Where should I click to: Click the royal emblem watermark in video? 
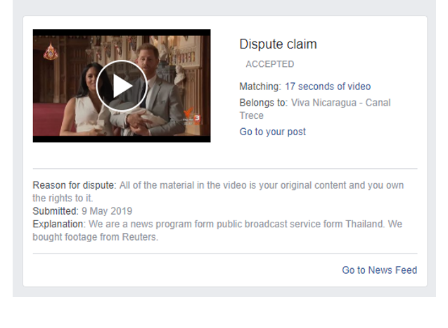point(51,51)
